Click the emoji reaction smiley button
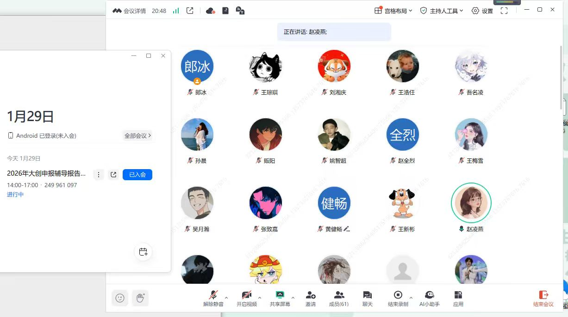Viewport: 568px width, 317px height. [x=120, y=298]
